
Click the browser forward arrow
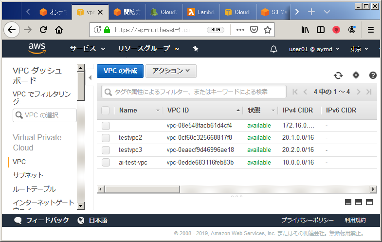[28, 30]
